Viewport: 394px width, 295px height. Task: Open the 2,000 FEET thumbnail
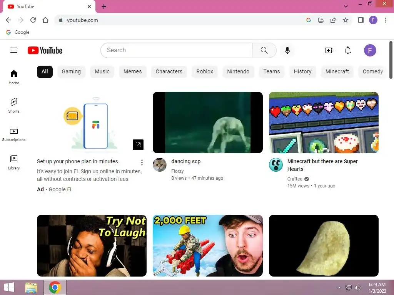(208, 245)
